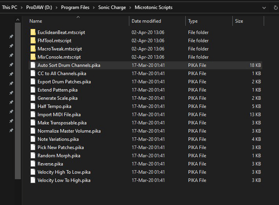The height and width of the screenshot is (205, 279).
Task: Select Make Transposable.pika name
Action: tap(62, 123)
